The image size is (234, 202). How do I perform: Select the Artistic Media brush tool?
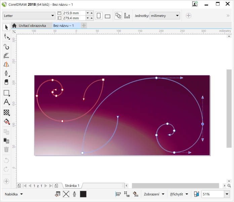coord(6,56)
